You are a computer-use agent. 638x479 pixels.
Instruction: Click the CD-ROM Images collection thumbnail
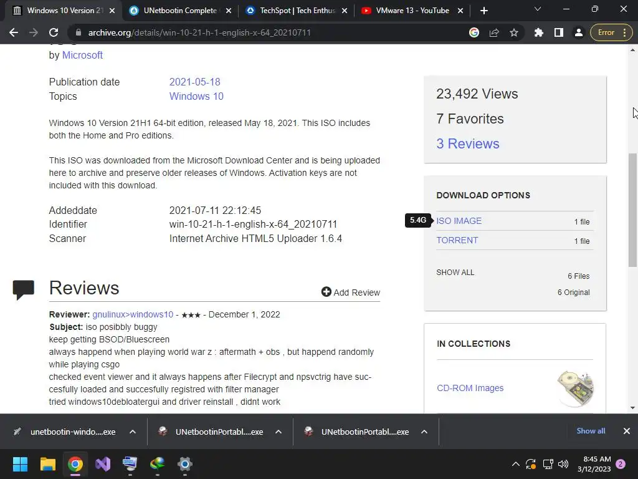[x=575, y=388]
